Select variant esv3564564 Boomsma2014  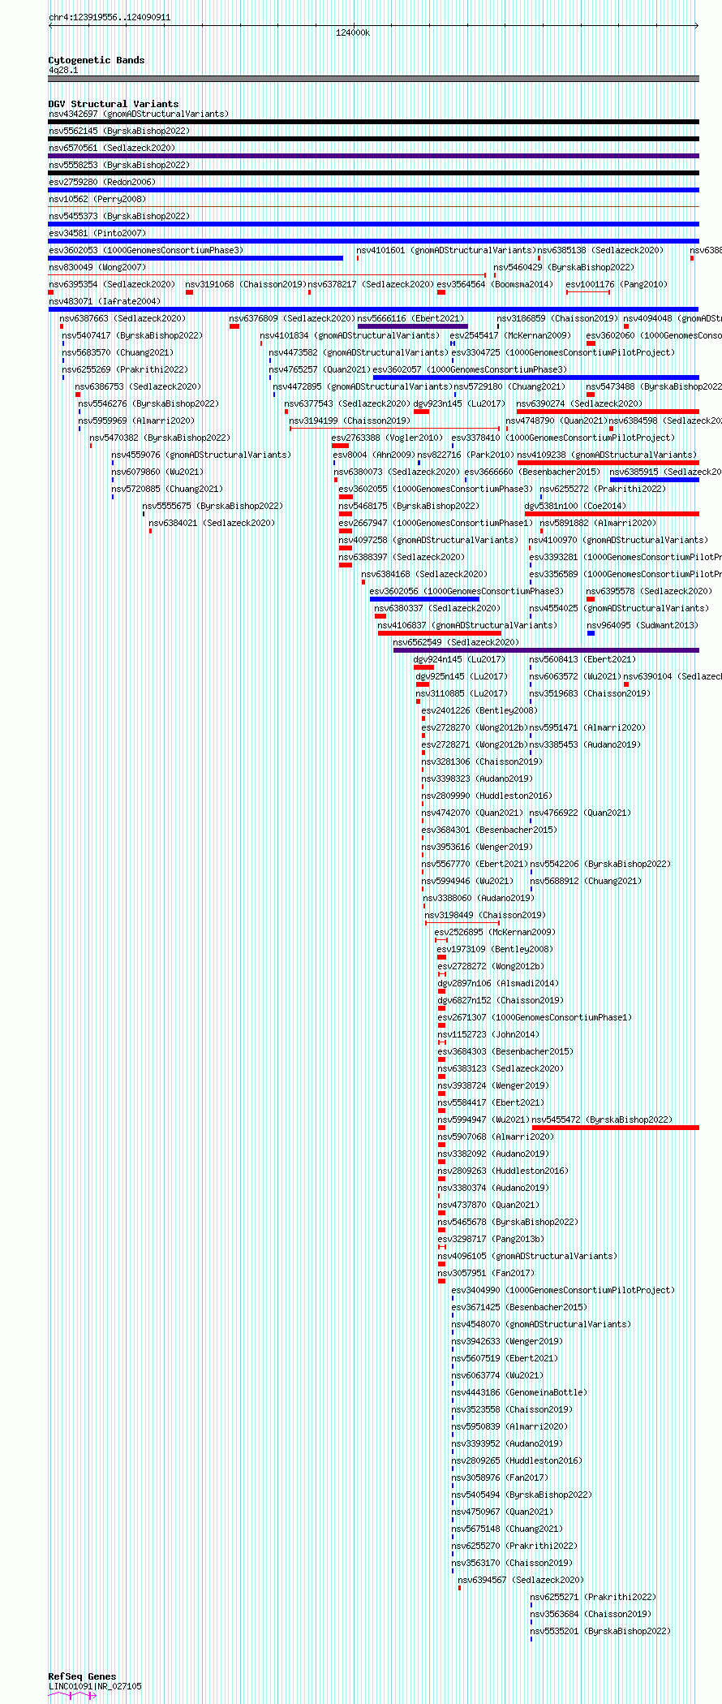click(x=495, y=284)
